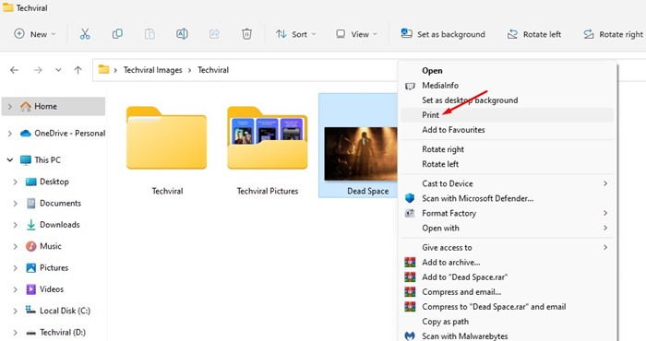Expand the Local Disk (C:) node chevron
The image size is (646, 341).
coord(16,311)
